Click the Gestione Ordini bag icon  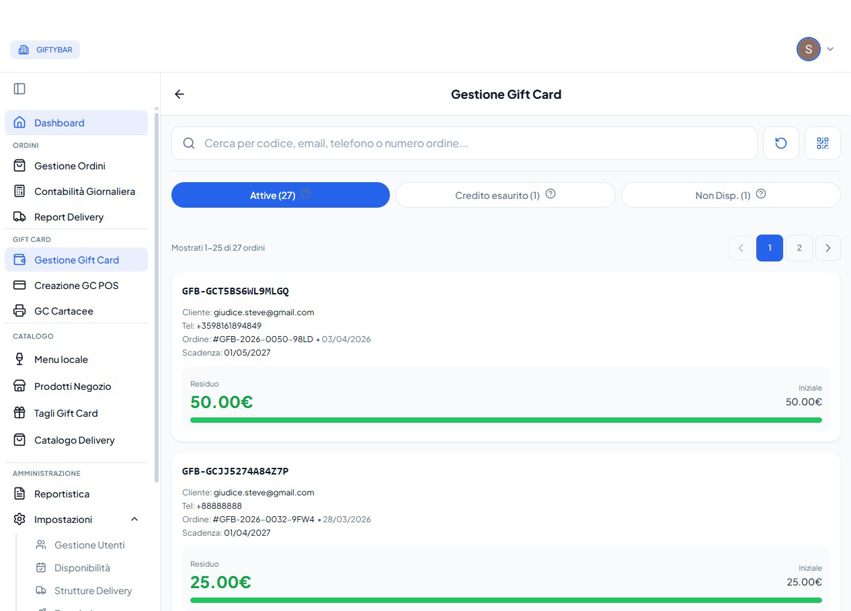(x=19, y=166)
